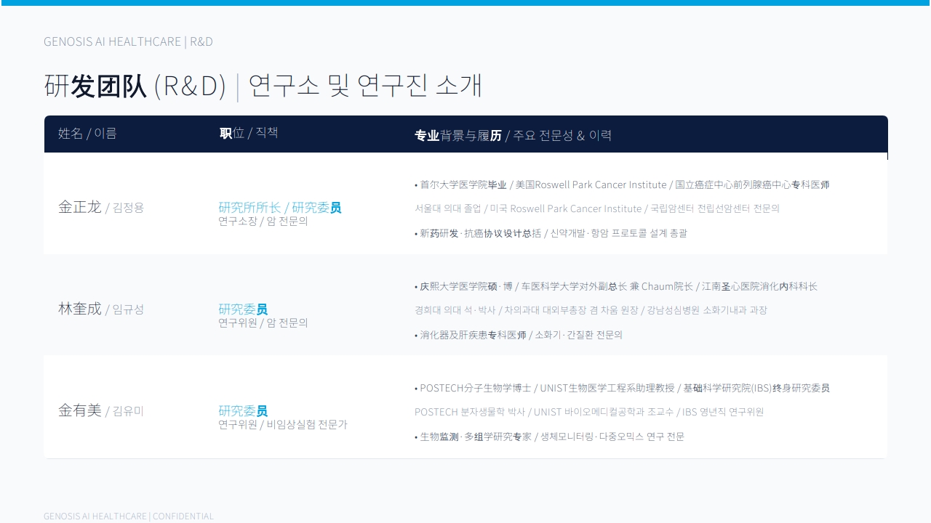Click the 新药研发·抗癌协议设计总括 bullet

point(551,233)
